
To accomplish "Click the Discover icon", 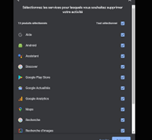I will point(20,67).
